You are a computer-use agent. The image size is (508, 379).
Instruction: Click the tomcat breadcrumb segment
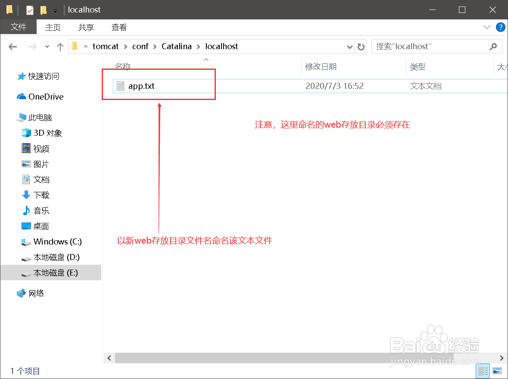106,47
